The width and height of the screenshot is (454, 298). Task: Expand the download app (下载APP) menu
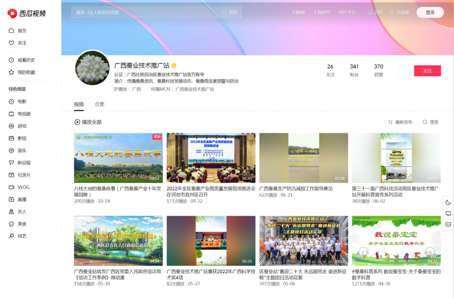(x=321, y=12)
